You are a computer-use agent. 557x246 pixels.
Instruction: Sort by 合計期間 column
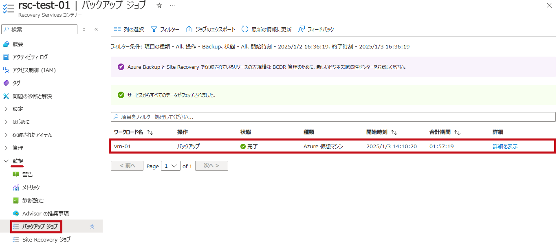445,132
